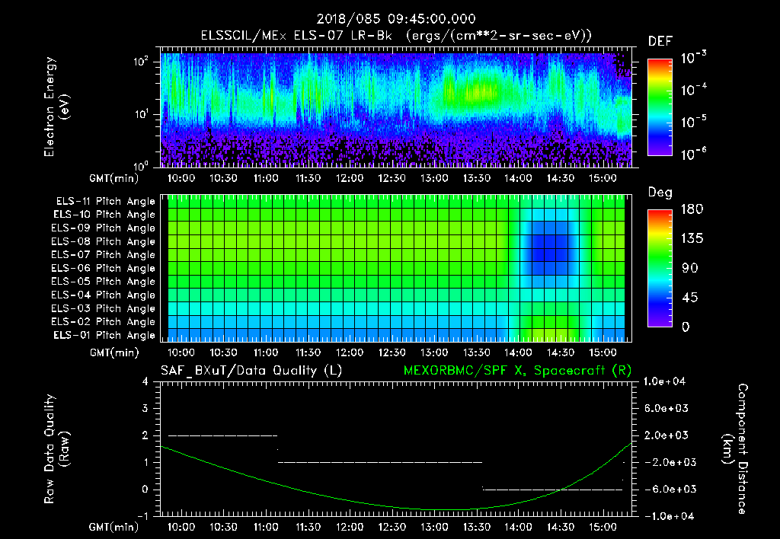Viewport: 780px width, 539px height.
Task: Click the -1 tick on Raw Data Quality axis
Action: pyautogui.click(x=142, y=516)
